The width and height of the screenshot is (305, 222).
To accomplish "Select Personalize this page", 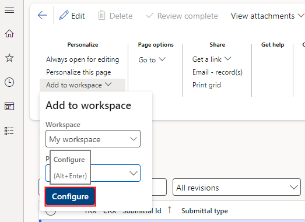I will coord(79,72).
